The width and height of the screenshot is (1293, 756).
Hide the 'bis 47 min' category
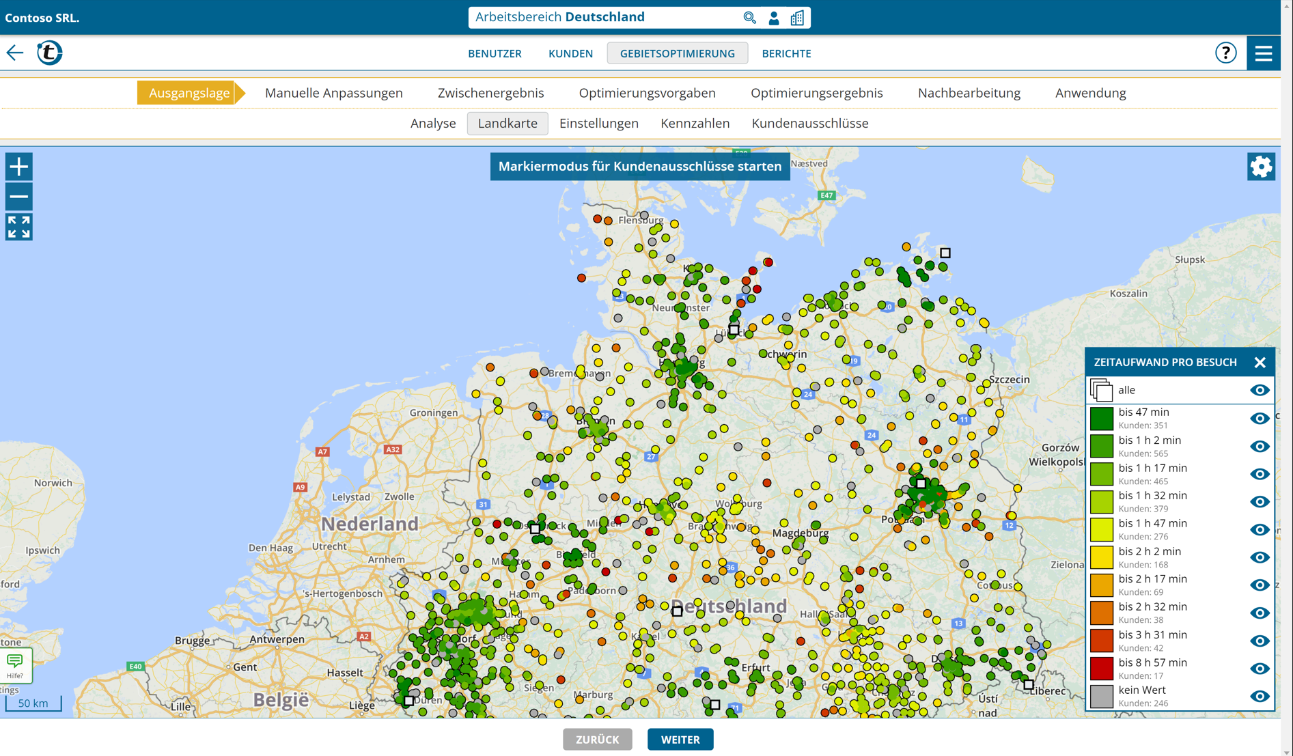pyautogui.click(x=1260, y=418)
